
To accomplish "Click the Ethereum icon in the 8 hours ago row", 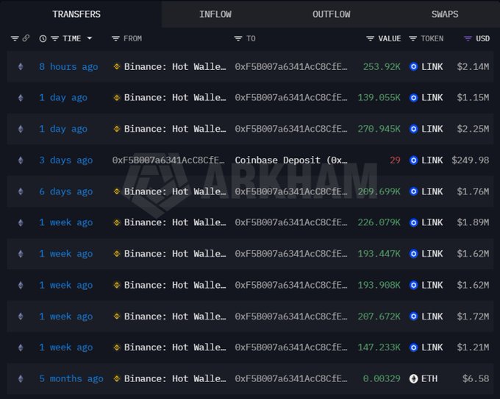I will point(21,66).
